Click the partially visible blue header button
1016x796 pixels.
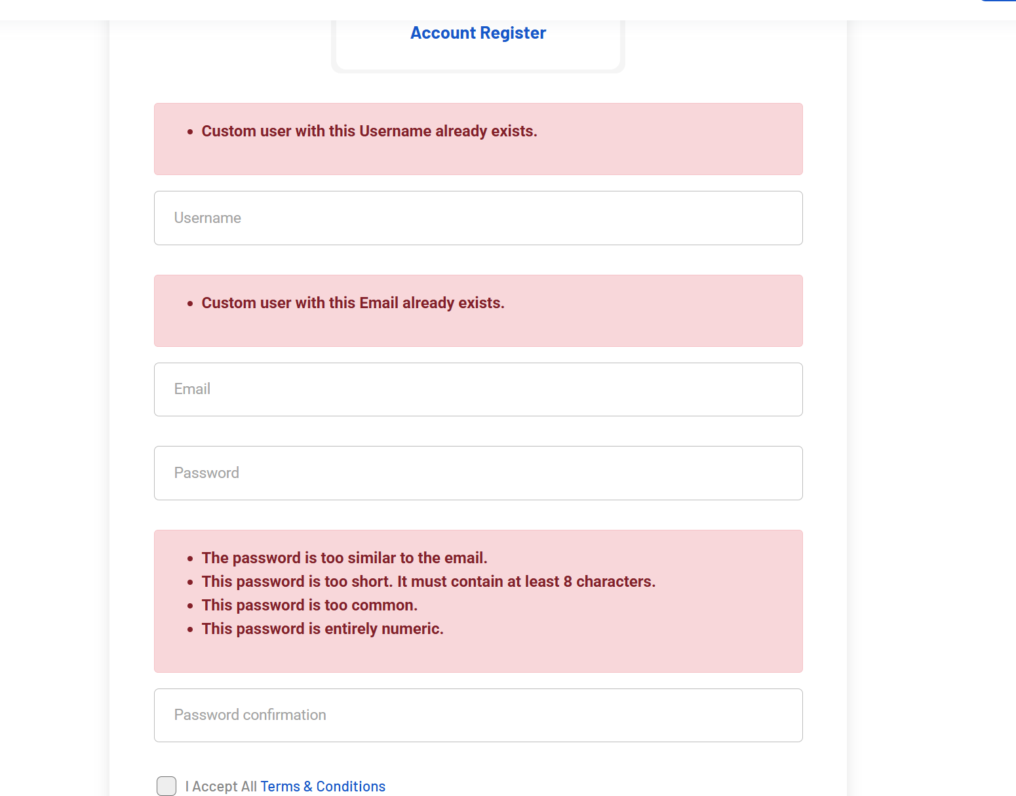coord(1000,1)
